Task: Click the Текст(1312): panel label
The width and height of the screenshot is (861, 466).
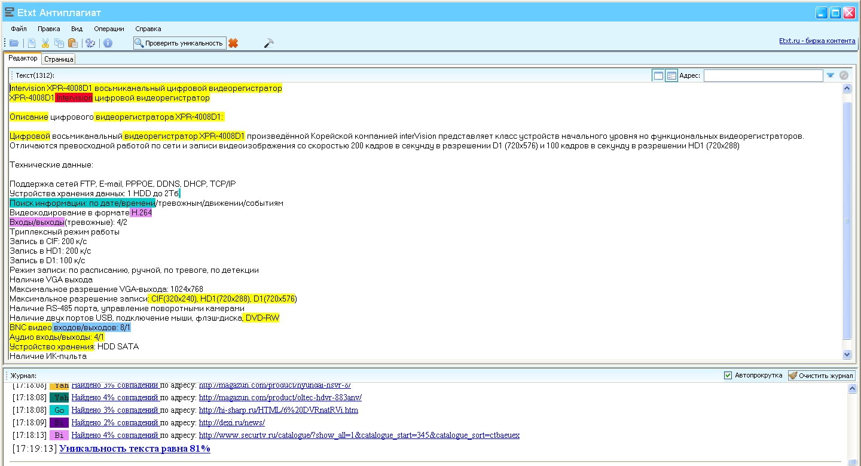Action: pyautogui.click(x=35, y=75)
